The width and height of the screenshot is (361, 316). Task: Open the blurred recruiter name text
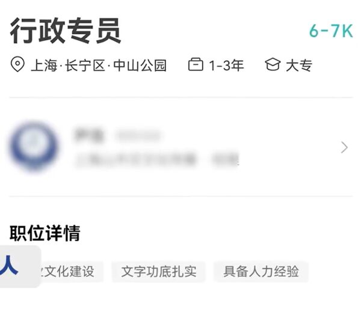(x=88, y=135)
